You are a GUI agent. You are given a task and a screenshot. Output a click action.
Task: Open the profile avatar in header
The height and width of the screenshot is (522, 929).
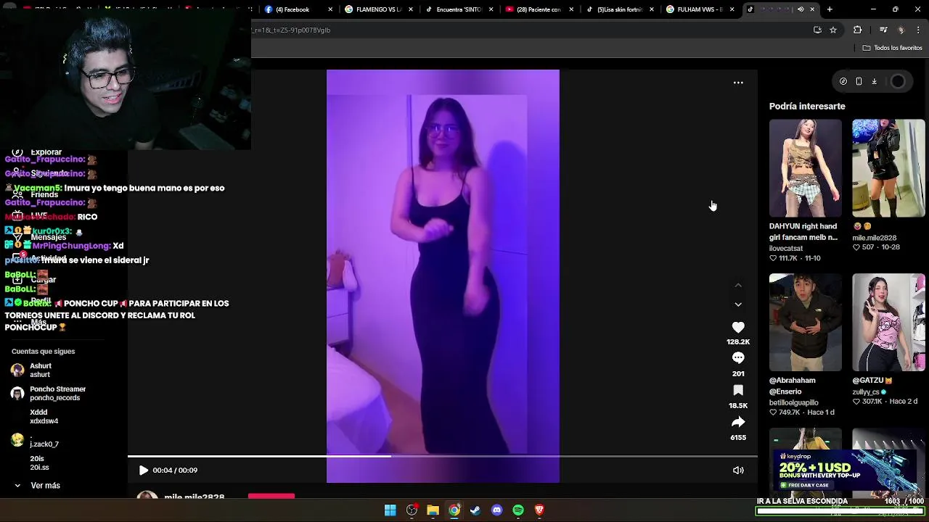(898, 81)
